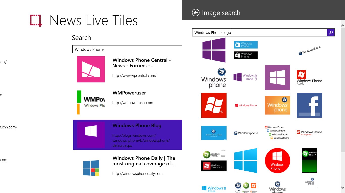Screen dimensions: 345x193
Task: Select the red circular Windows Phone logo
Action: pos(277,161)
